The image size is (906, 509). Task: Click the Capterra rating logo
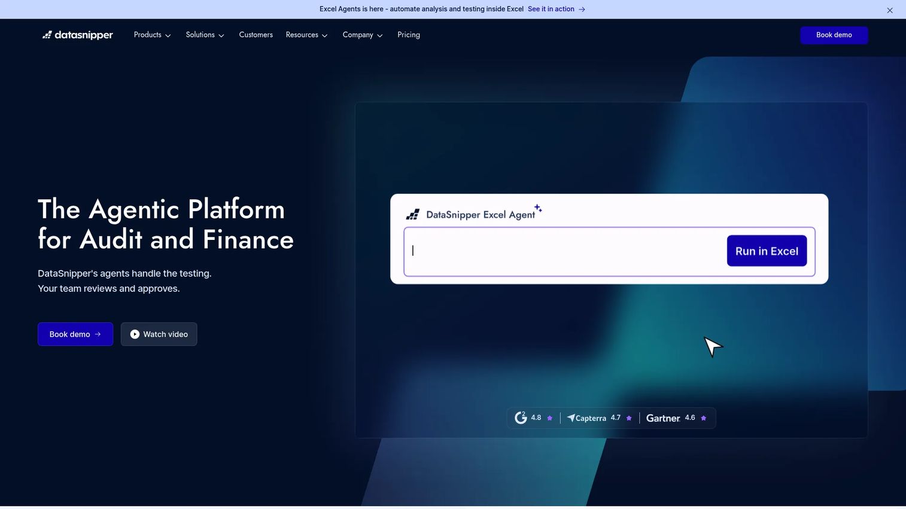586,418
